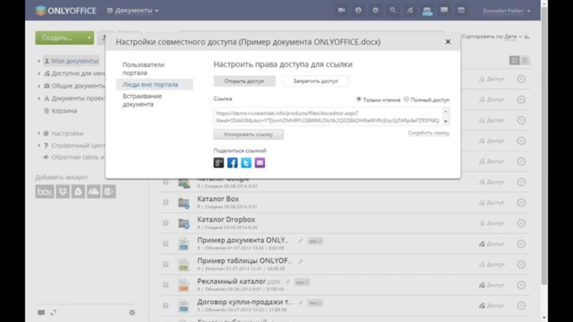This screenshot has width=573, height=322.
Task: Open Мои документы folder
Action: coord(75,61)
